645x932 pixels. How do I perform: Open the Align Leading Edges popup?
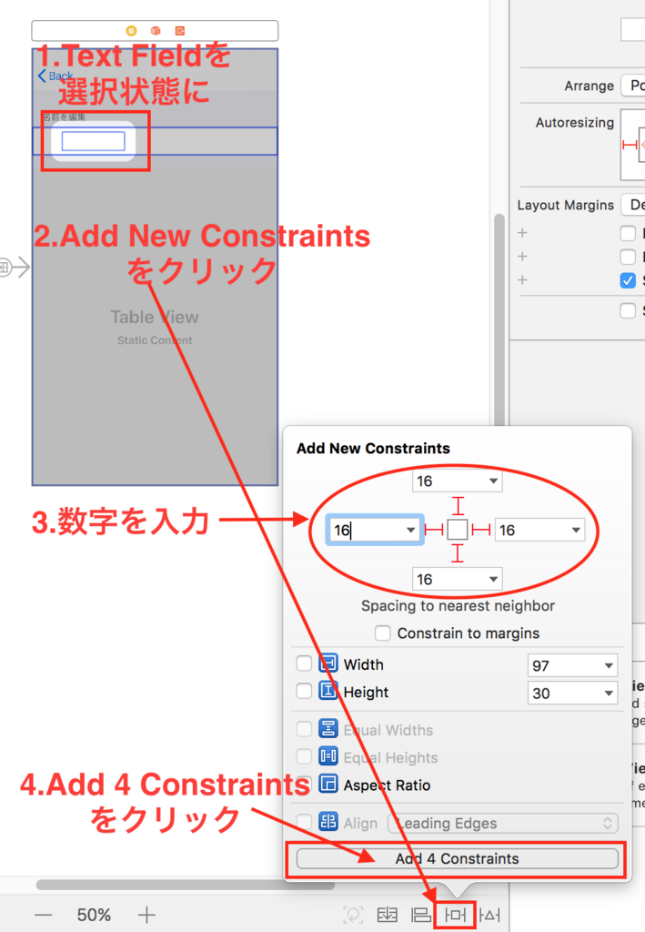503,823
